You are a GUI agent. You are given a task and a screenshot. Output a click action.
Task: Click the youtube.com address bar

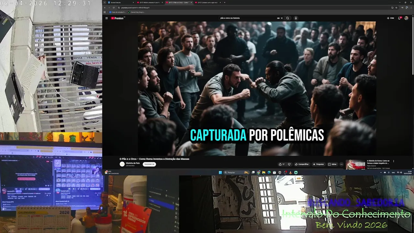[x=252, y=7]
